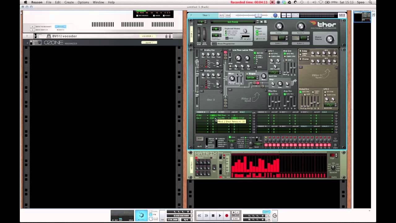
Task: Enable LFO 1 Tempo Sync
Action: click(x=269, y=56)
